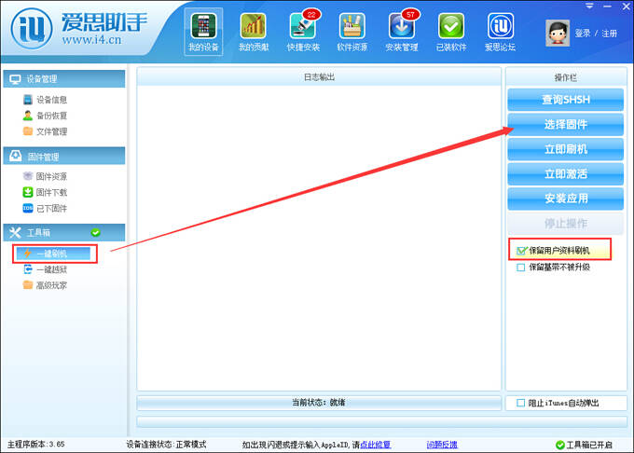
Task: Click the disabled 停止操作 button
Action: (x=565, y=223)
